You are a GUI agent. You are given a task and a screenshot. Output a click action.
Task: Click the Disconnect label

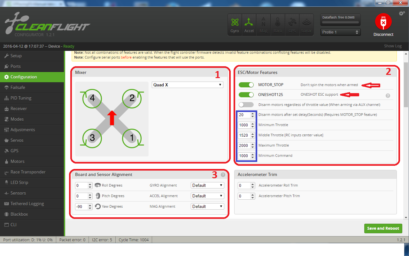click(x=383, y=35)
